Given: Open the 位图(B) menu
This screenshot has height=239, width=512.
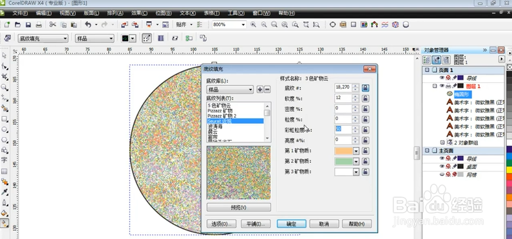Looking at the screenshot, I should pos(164,13).
